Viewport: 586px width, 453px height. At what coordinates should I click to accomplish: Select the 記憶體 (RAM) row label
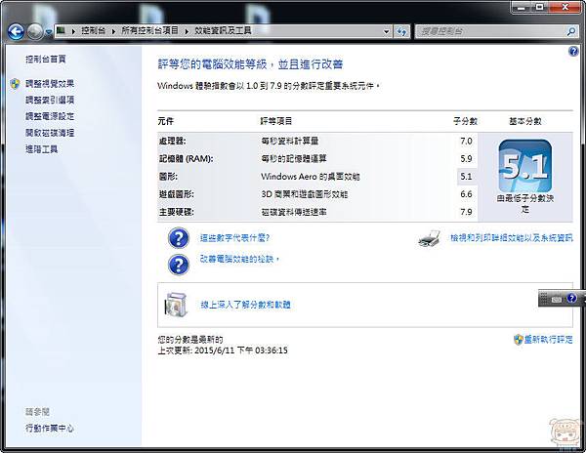(x=187, y=159)
